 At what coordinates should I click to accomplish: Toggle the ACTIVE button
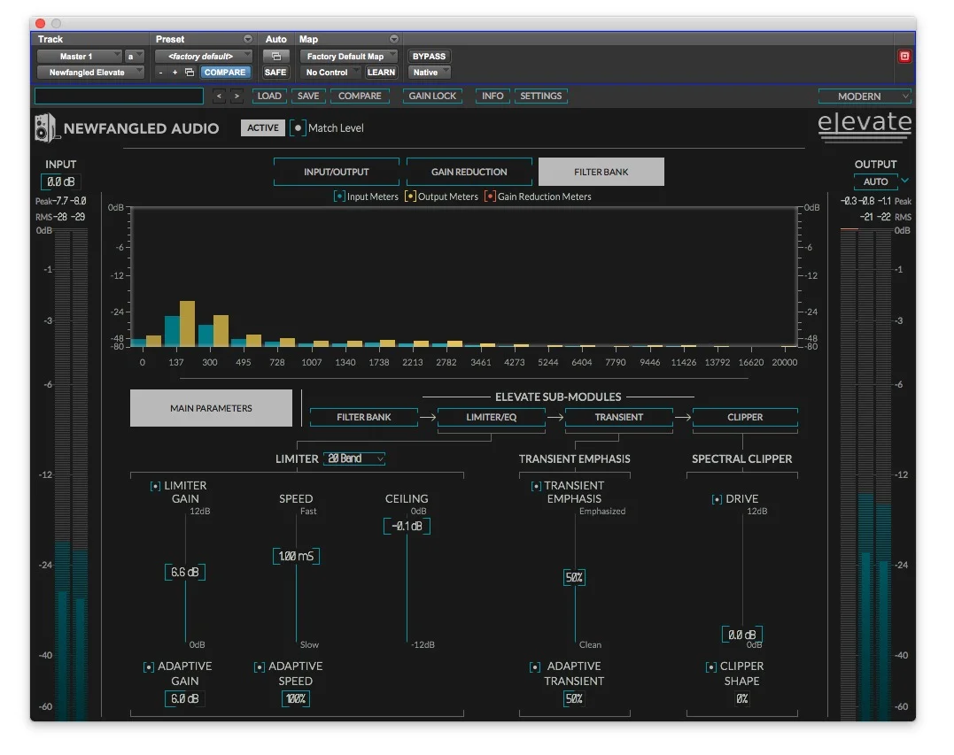point(263,127)
